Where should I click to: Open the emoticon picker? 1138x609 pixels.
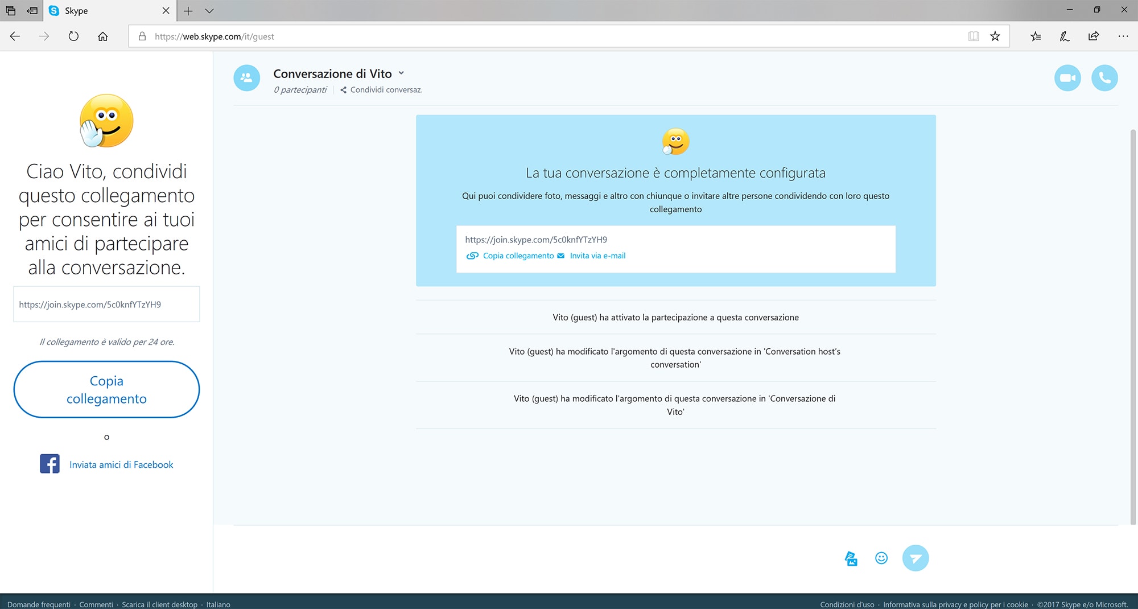[881, 558]
